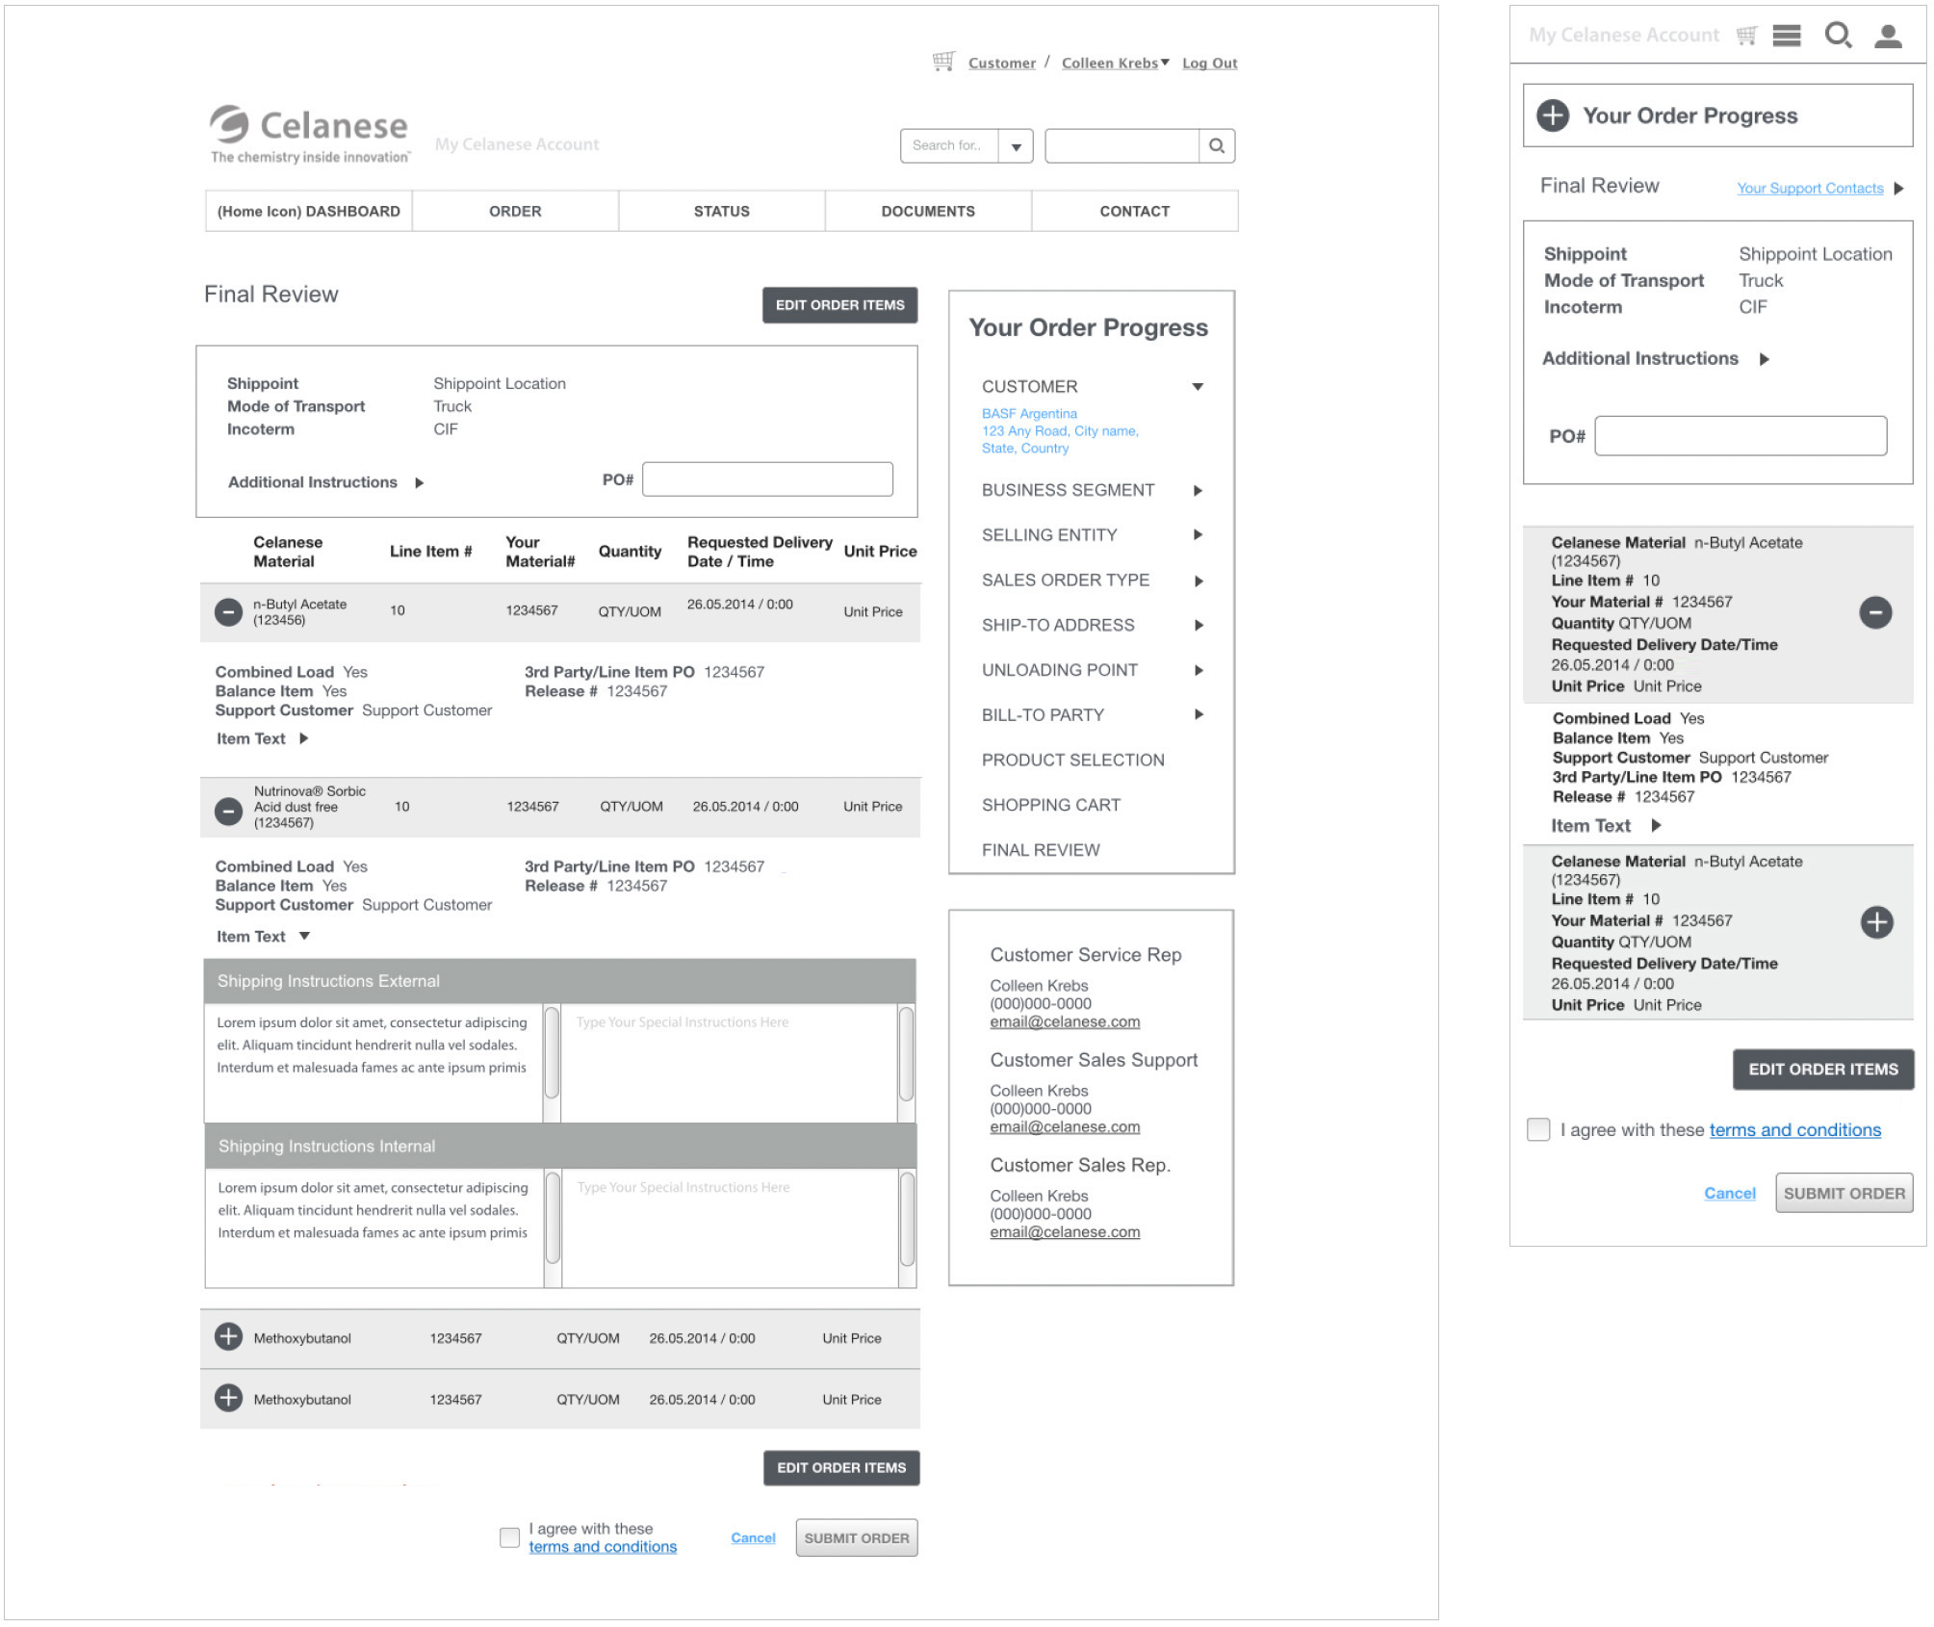The width and height of the screenshot is (1934, 1627).
Task: Open desktop terms and conditions link
Action: click(x=603, y=1546)
